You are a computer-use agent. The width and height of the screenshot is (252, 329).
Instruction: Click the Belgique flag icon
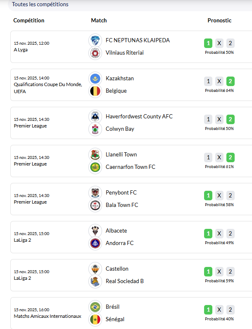[95, 91]
